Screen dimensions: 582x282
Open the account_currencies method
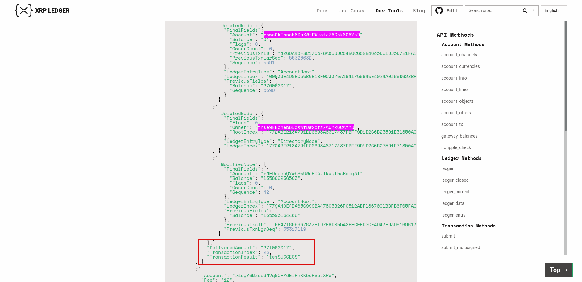tap(460, 66)
